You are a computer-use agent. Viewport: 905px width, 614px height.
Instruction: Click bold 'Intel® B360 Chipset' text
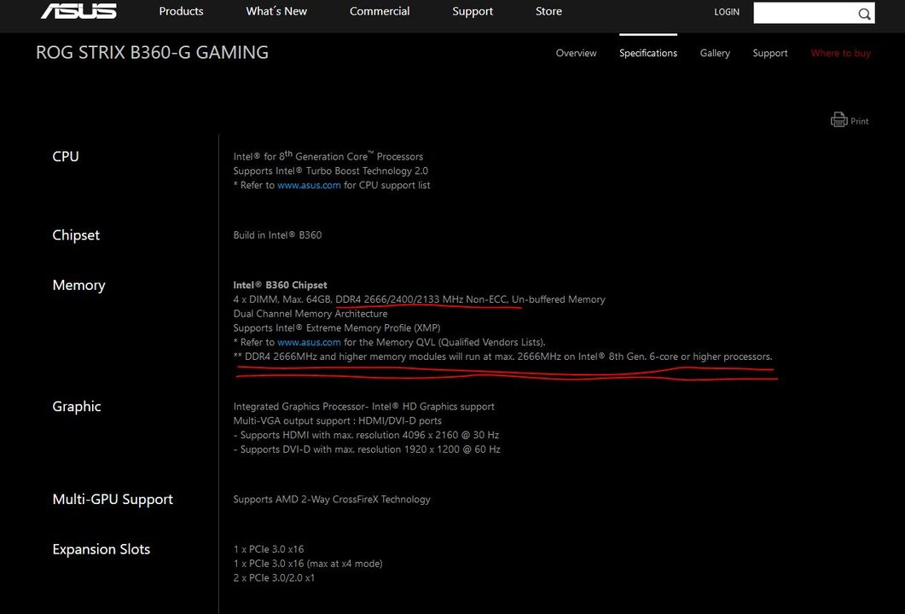280,285
